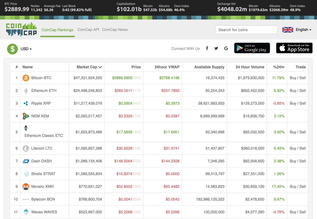Click the NEM coin icon

26,116
